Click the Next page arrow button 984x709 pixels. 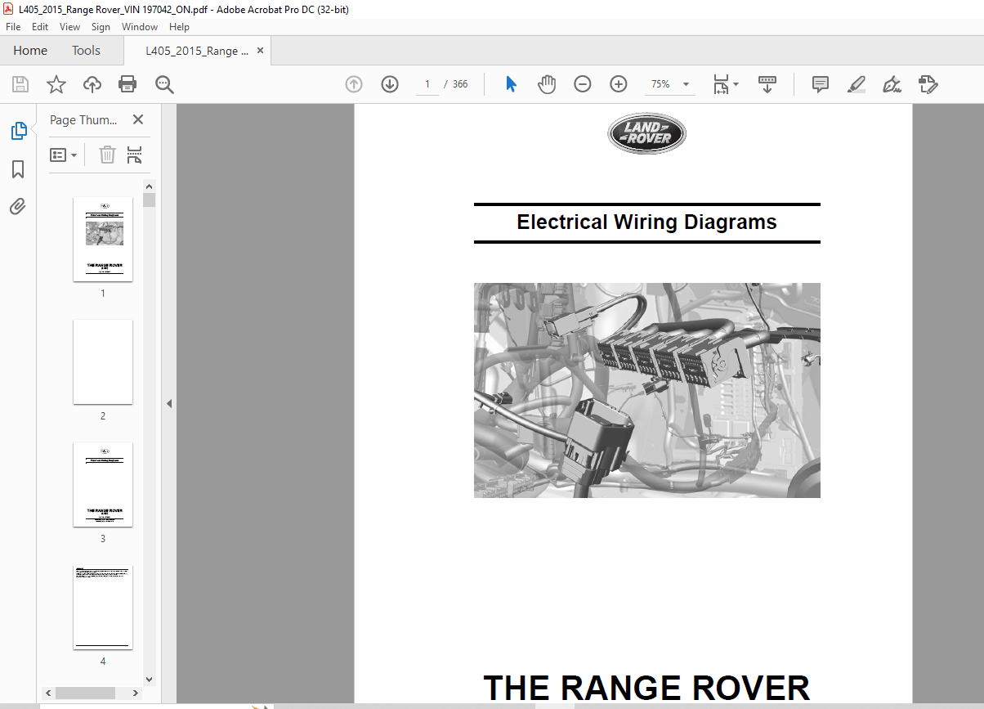click(389, 83)
